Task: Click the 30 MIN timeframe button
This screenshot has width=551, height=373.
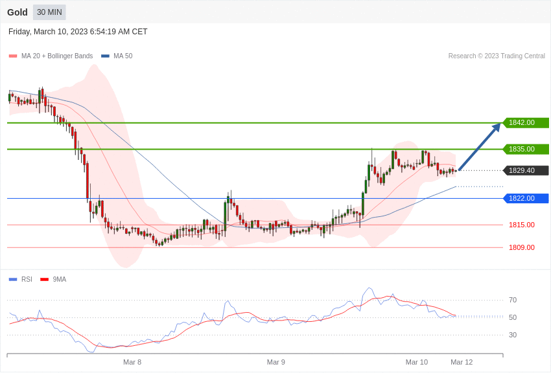Action: [x=49, y=12]
